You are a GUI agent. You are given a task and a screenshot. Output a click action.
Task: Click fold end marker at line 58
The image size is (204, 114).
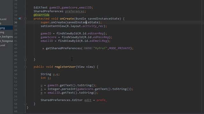pos(25,104)
